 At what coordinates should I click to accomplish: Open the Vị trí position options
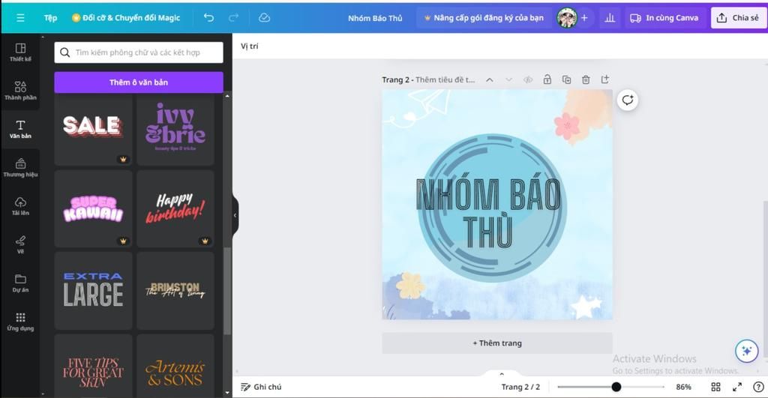click(x=249, y=46)
